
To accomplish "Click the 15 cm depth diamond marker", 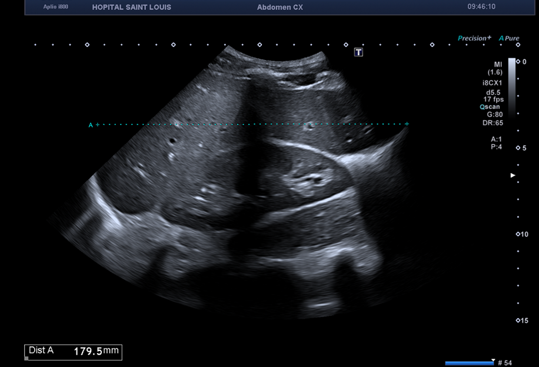I will [518, 320].
